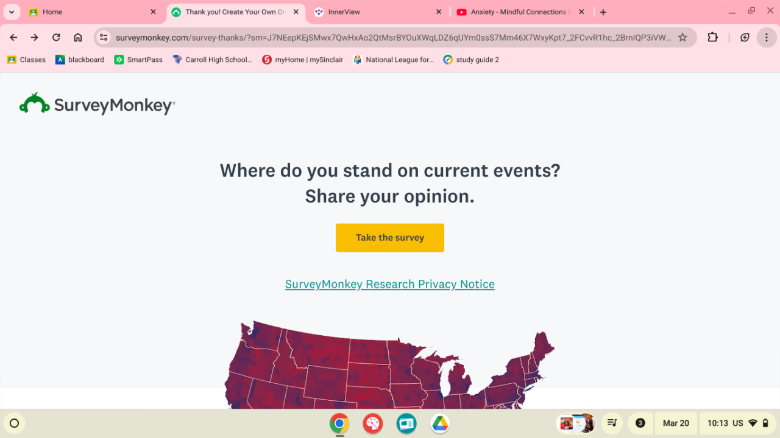Open the Carroll High School bookmark

click(x=212, y=60)
